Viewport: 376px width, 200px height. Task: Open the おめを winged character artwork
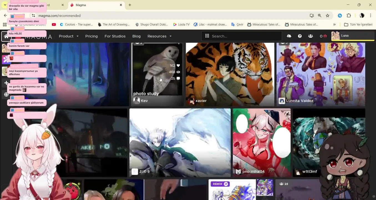[180, 142]
